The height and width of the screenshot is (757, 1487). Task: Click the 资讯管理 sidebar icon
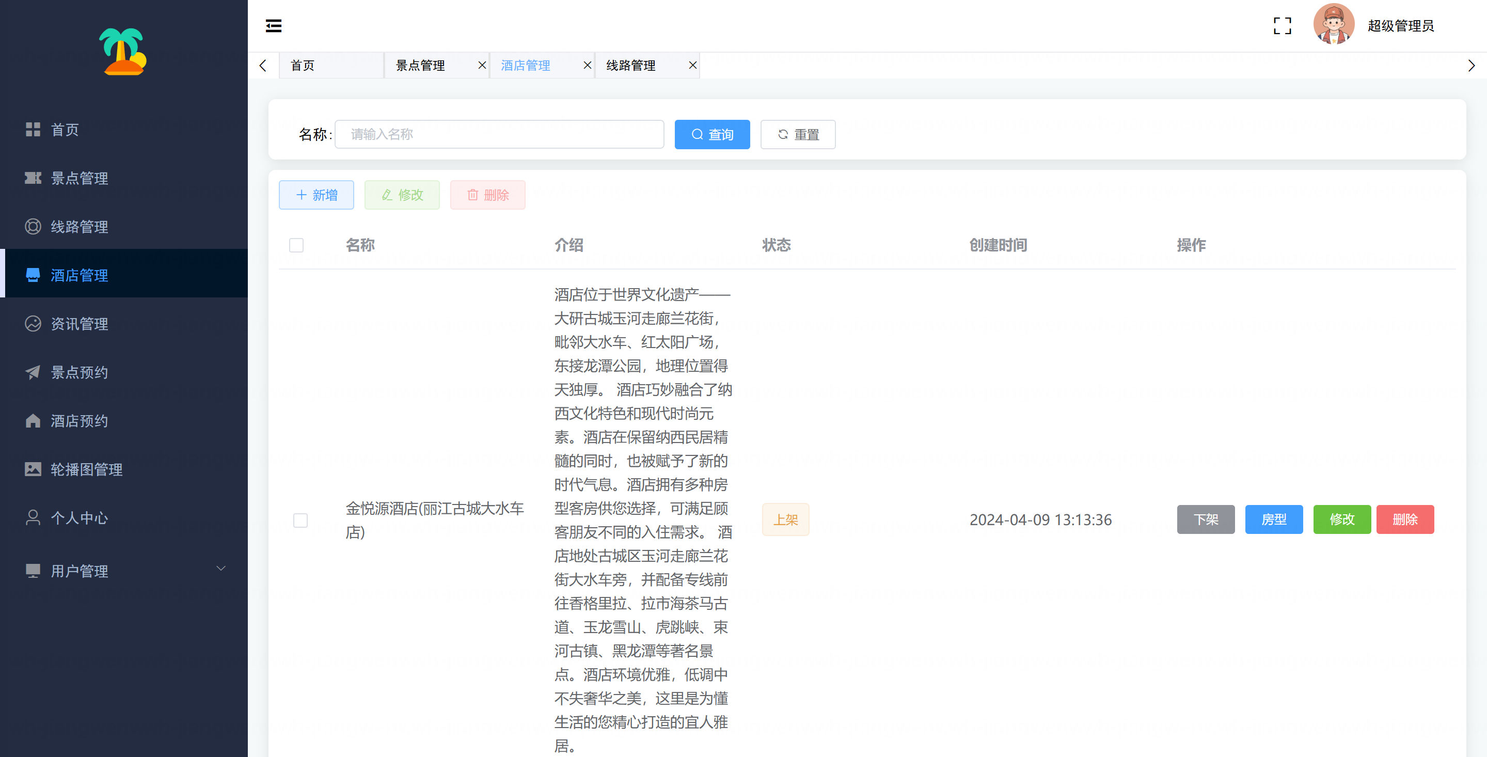pyautogui.click(x=33, y=323)
